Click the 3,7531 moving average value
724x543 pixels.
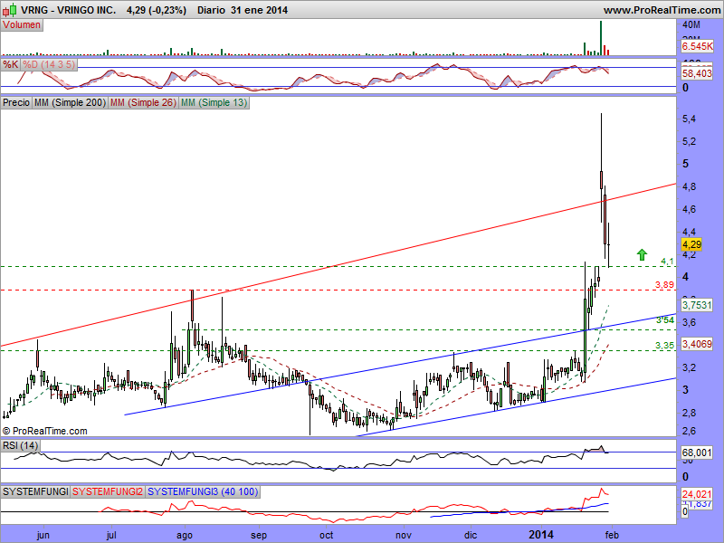pos(697,305)
